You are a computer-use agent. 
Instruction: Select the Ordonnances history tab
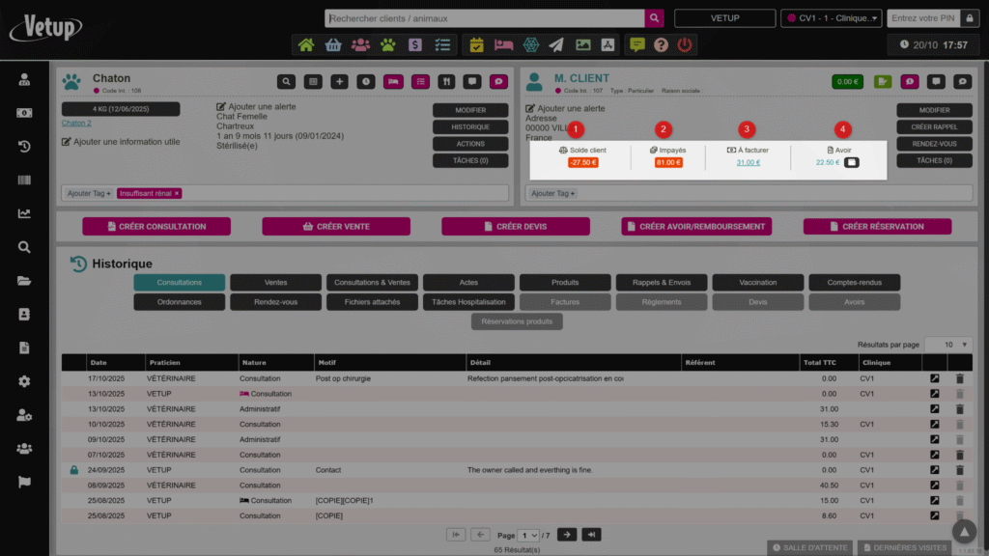click(179, 302)
